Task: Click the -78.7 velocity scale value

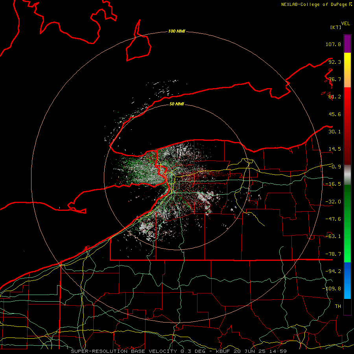Action: coord(333,254)
